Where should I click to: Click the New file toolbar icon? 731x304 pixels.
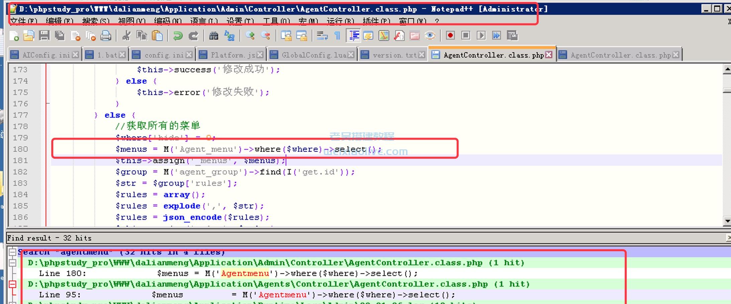point(14,35)
